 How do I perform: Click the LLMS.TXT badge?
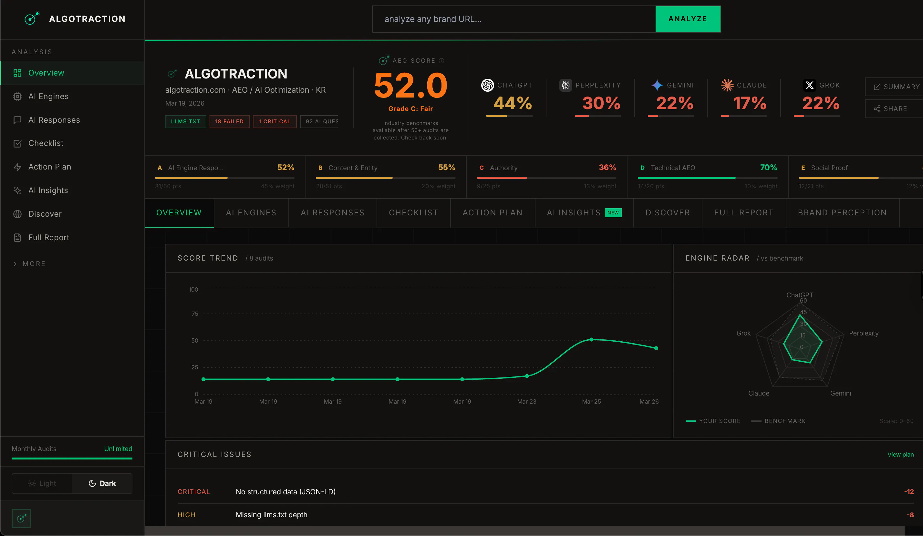click(x=186, y=121)
